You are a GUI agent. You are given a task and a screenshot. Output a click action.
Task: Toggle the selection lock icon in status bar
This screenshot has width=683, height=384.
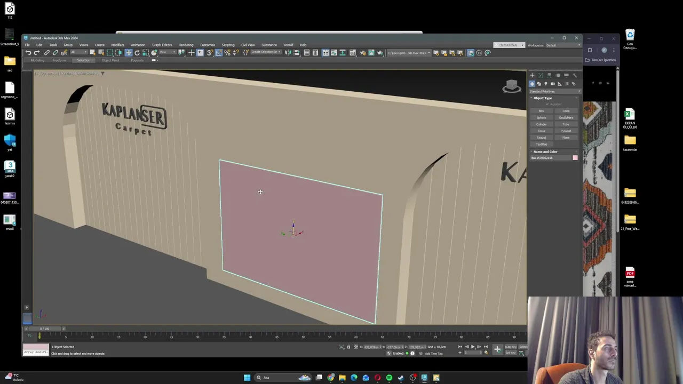coord(348,347)
